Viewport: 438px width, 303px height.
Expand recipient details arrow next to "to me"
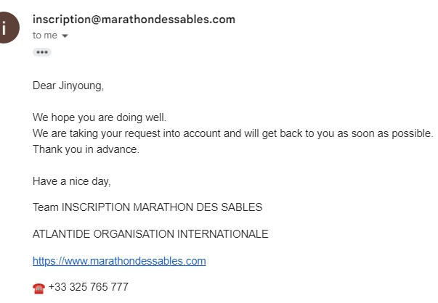[65, 36]
